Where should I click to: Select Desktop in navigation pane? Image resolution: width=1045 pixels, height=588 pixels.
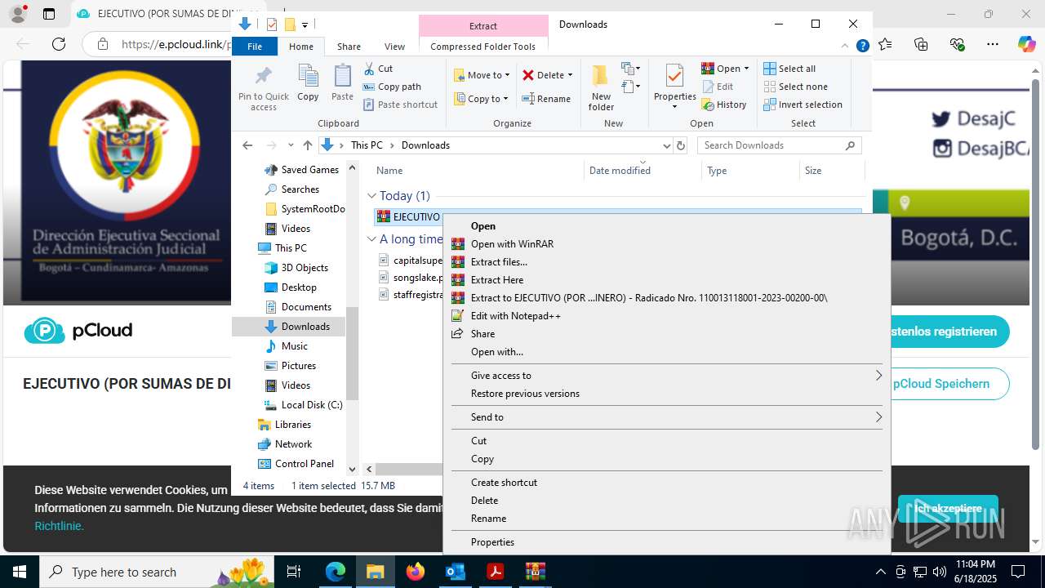click(299, 287)
